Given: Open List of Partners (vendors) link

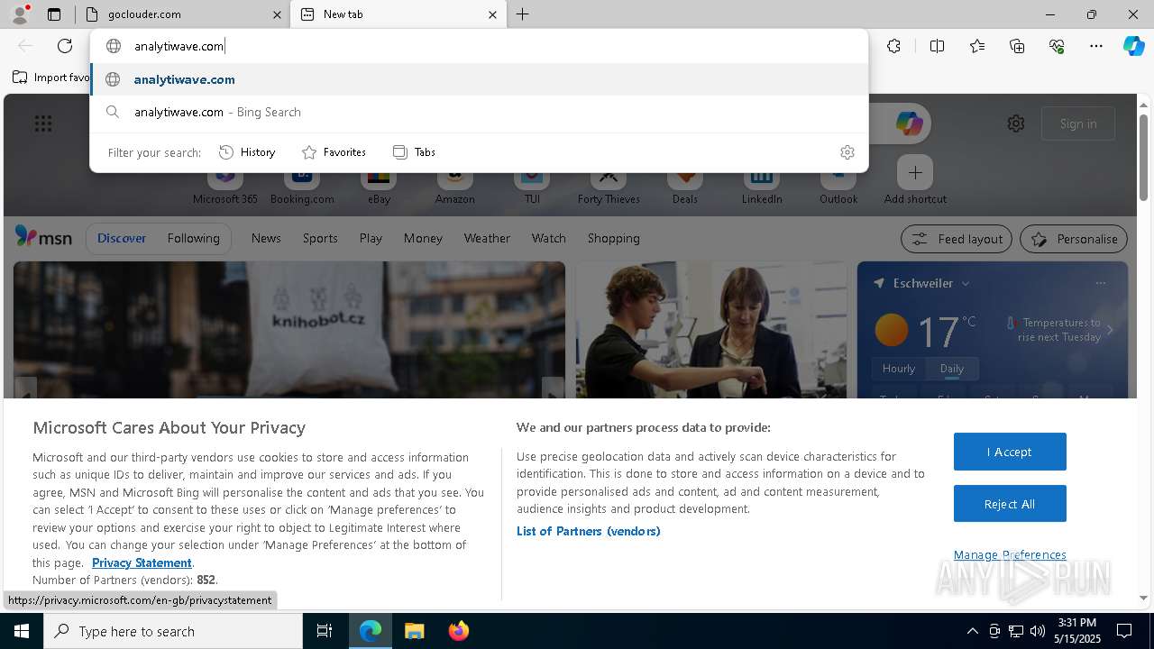Looking at the screenshot, I should pyautogui.click(x=589, y=531).
